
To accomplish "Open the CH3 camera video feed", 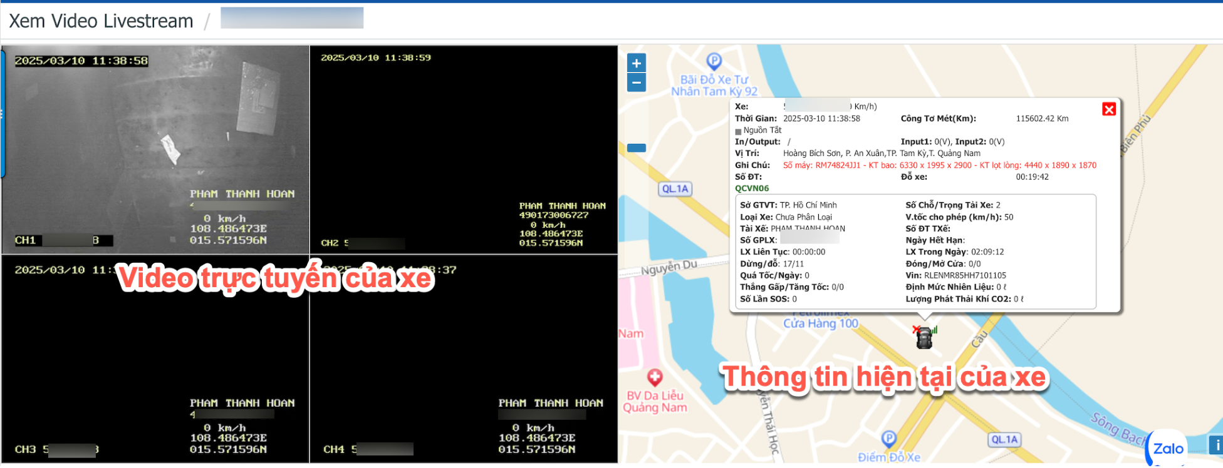I will point(155,359).
